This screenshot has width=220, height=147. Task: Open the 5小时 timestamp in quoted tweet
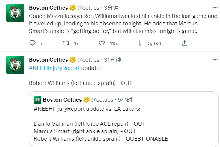pos(125,100)
